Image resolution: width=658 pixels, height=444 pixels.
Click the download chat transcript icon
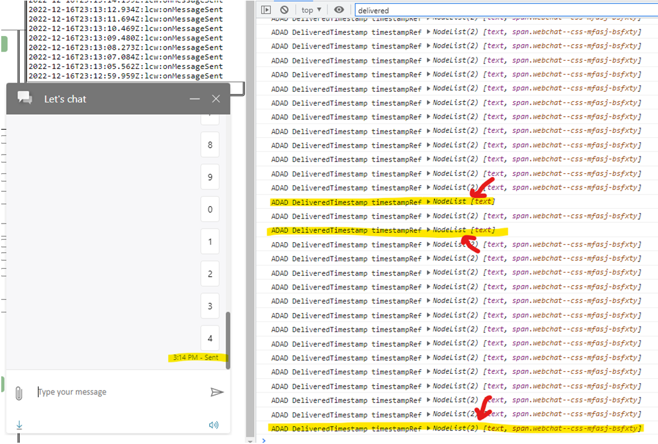point(19,425)
